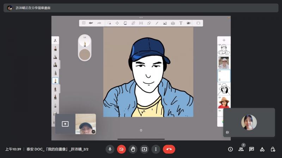Viewport: 282px width, 158px height.
Task: Select the Transform move tool
Action: coord(117,23)
